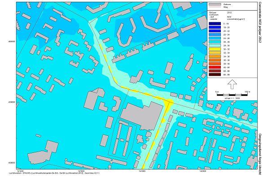This screenshot has height=178, width=272.
Task: Pick the darkest brown 80-90 legend swatch
Action: coord(215,74)
